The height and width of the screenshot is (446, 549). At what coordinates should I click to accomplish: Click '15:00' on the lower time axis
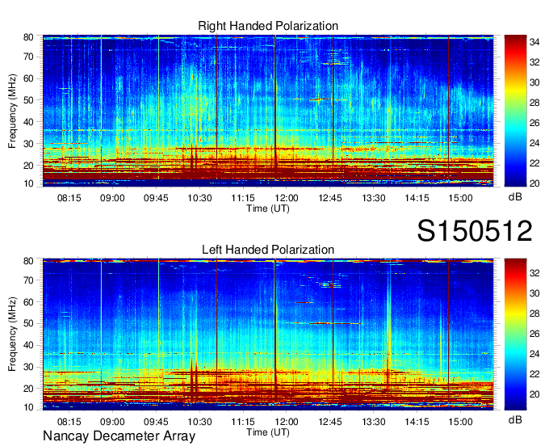click(x=460, y=422)
